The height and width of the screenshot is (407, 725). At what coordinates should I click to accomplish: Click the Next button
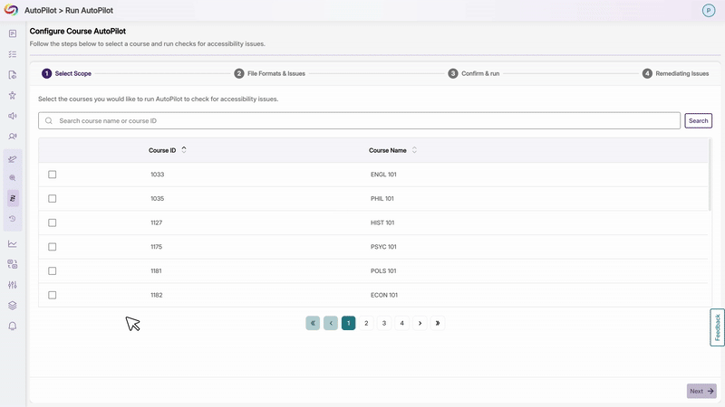tap(701, 391)
